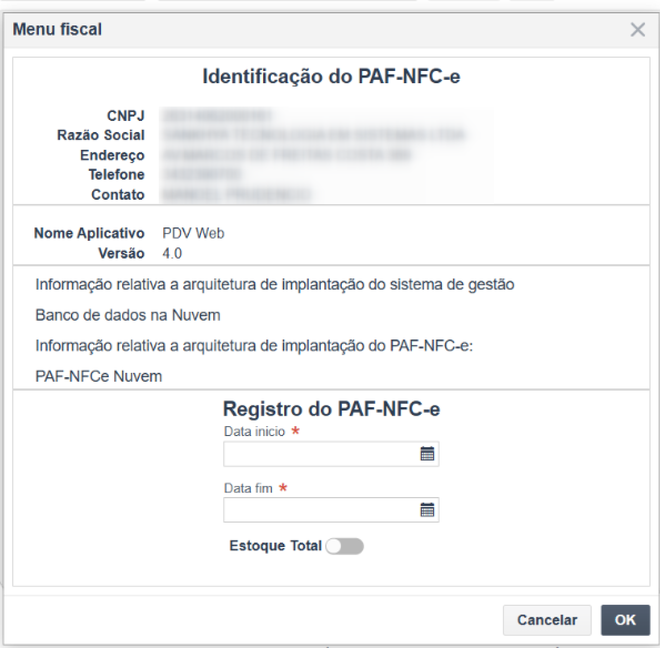
Task: Click the version value 4.0
Action: pyautogui.click(x=172, y=254)
